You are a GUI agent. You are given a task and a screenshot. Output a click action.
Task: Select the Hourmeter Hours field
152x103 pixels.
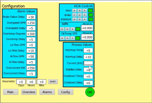pyautogui.click(x=31, y=82)
